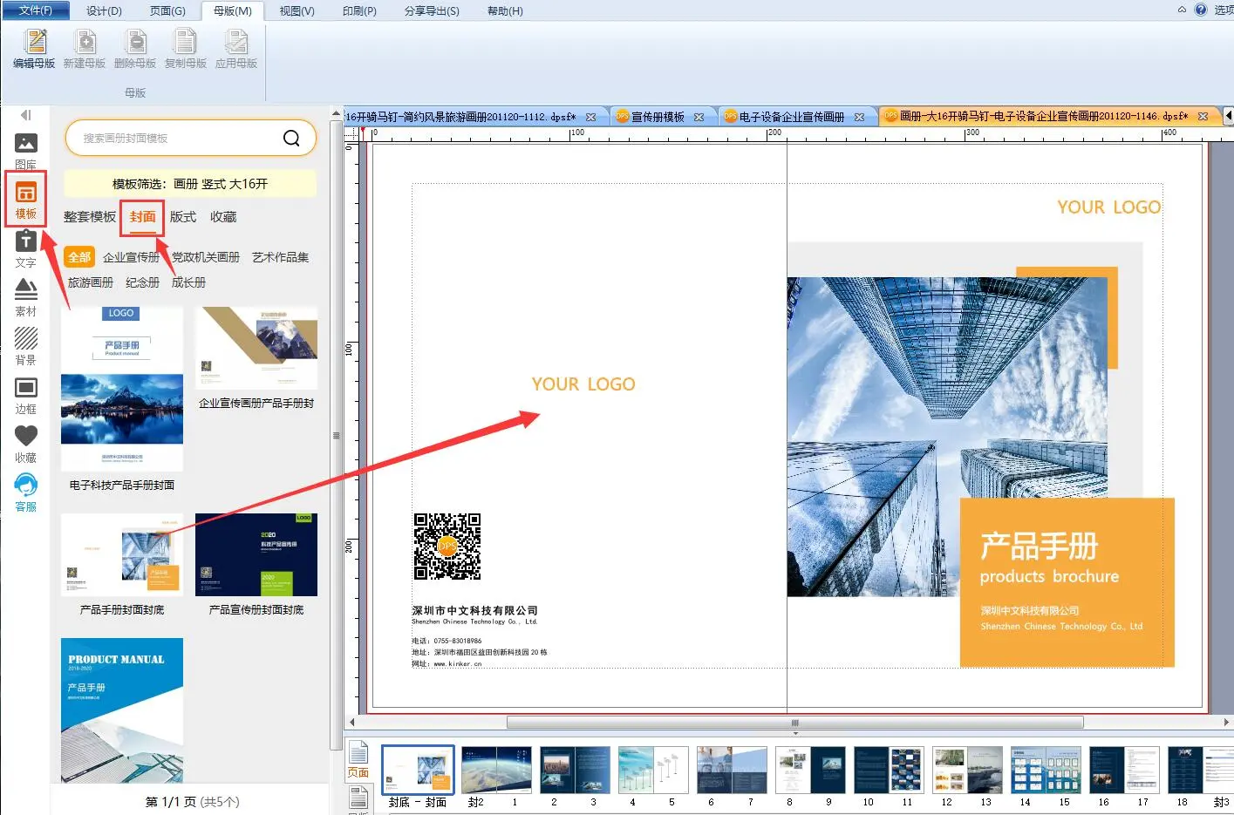1234x815 pixels.
Task: Open the 文件(F) menu
Action: coord(36,10)
